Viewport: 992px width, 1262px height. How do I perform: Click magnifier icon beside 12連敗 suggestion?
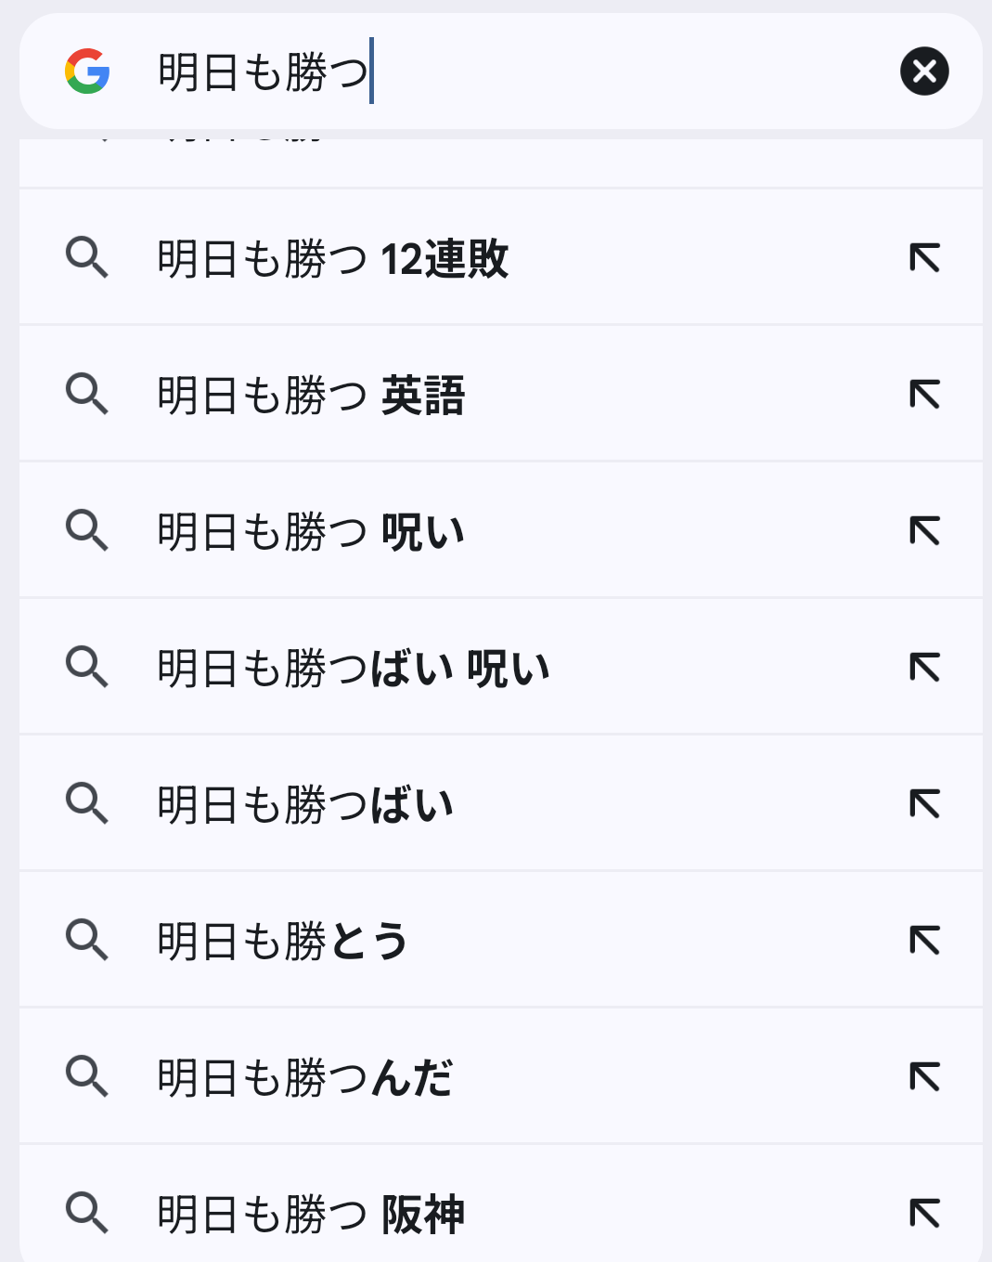(87, 258)
